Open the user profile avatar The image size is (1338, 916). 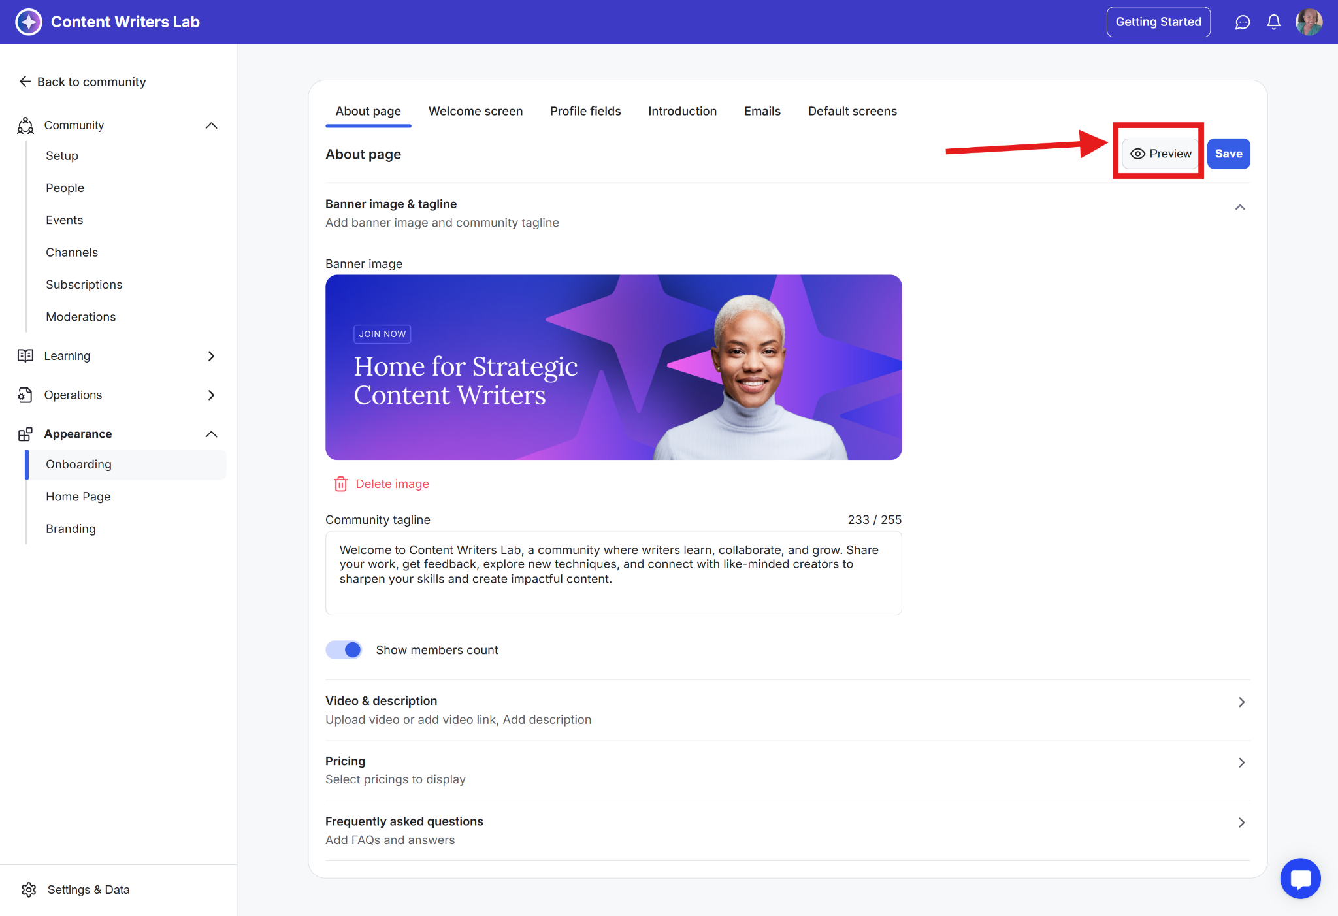click(1309, 22)
